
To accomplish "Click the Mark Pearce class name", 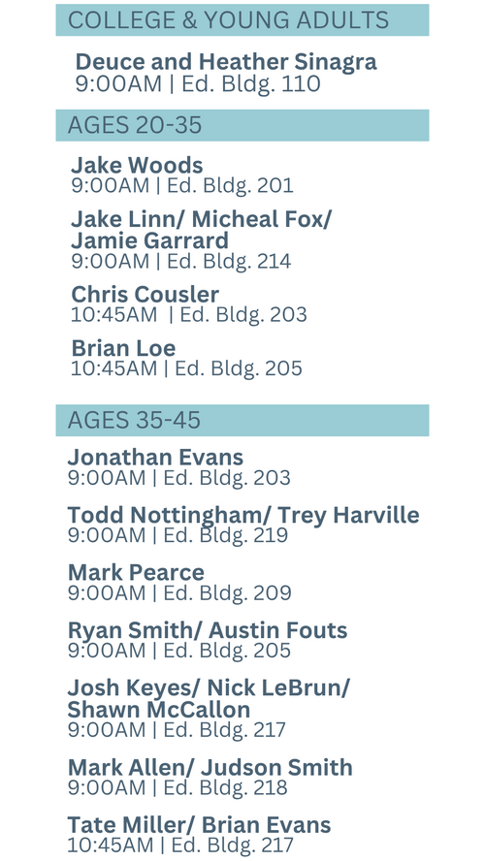I will [136, 573].
